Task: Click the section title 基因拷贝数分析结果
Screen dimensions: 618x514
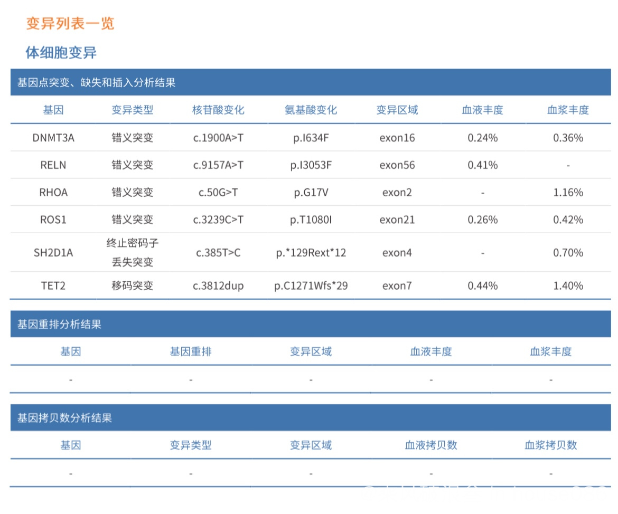Action: (x=64, y=418)
